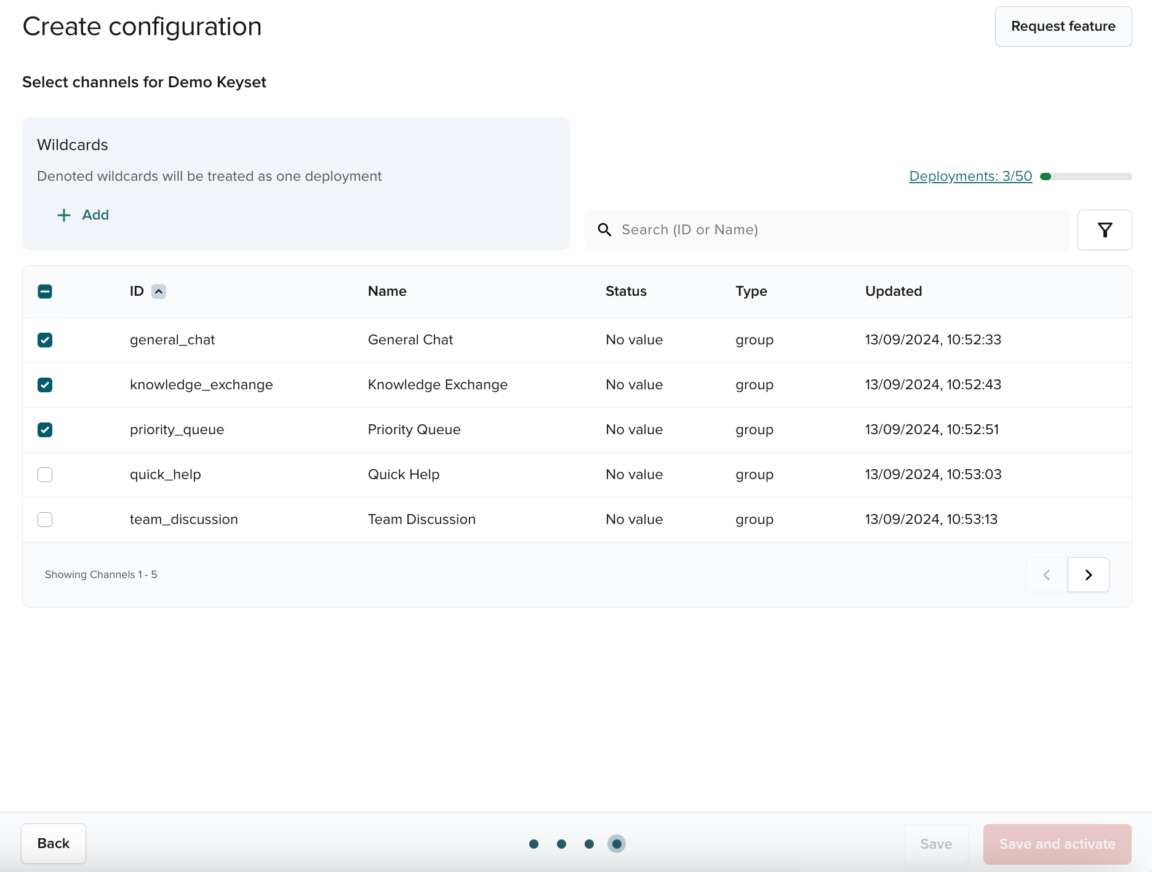Go to next page of channels
1152x872 pixels.
click(x=1088, y=575)
